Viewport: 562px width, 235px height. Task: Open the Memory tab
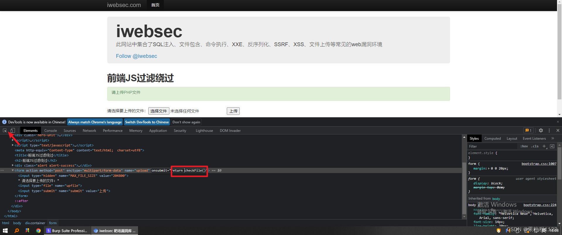(x=136, y=130)
